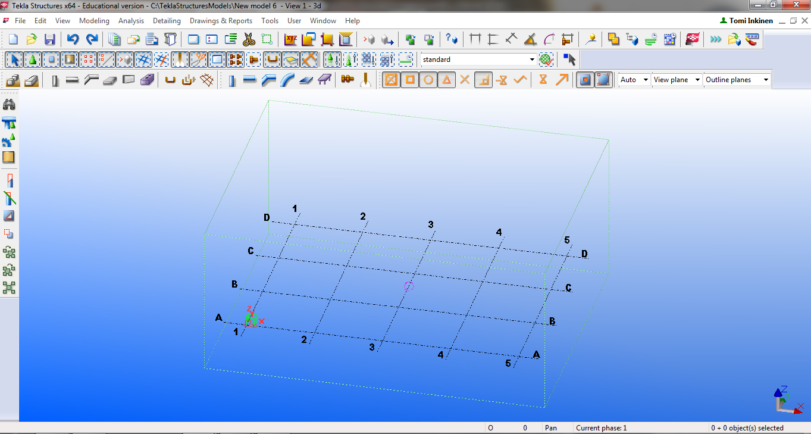Click the Tekla Warehouse red icon
The image size is (811, 434).
(x=693, y=40)
